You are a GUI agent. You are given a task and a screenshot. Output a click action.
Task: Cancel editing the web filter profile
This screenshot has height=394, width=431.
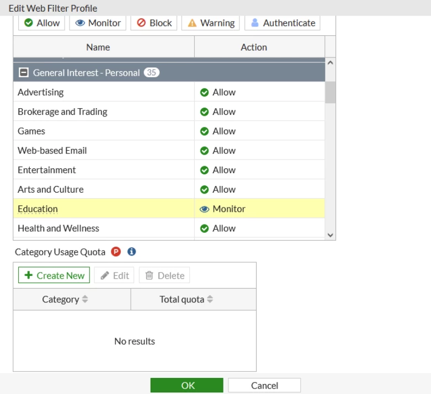[x=264, y=385]
